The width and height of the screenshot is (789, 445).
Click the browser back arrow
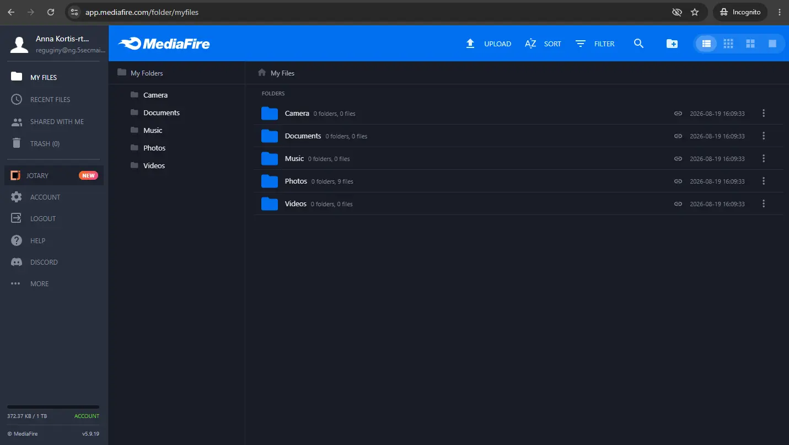tap(11, 12)
